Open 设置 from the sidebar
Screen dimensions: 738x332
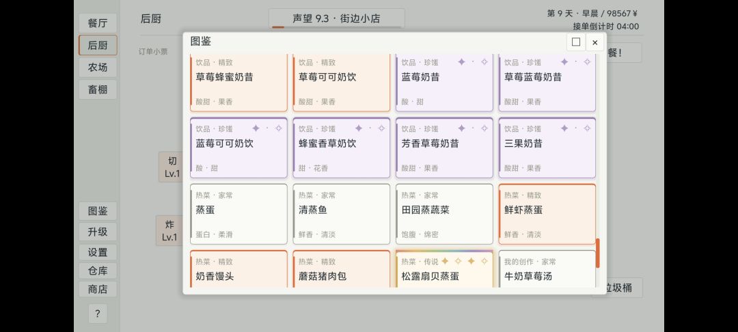coord(98,253)
